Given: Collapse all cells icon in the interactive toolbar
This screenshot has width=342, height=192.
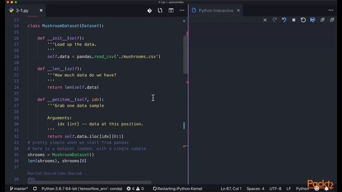Looking at the screenshot, I should point(332,20).
